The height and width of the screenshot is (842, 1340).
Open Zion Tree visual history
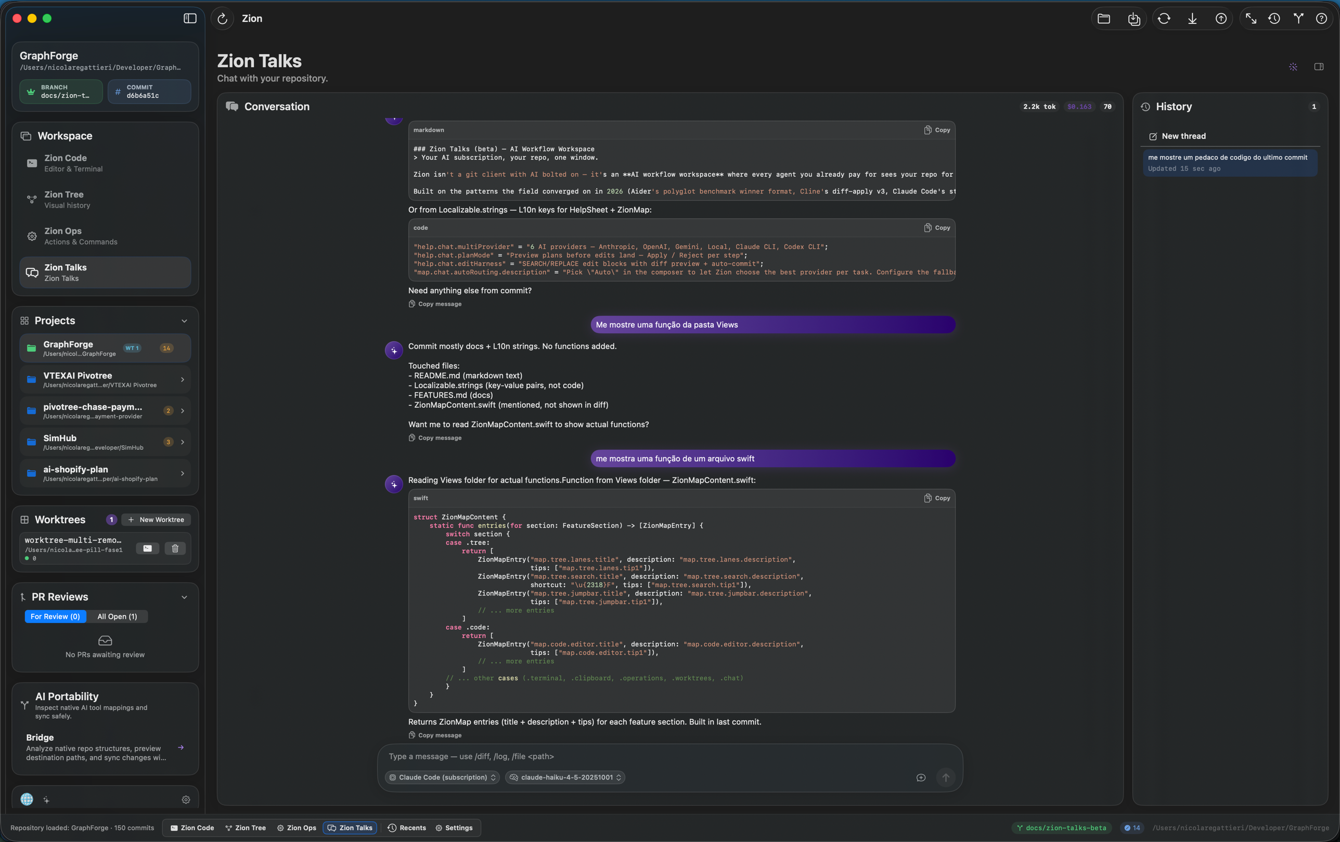105,199
